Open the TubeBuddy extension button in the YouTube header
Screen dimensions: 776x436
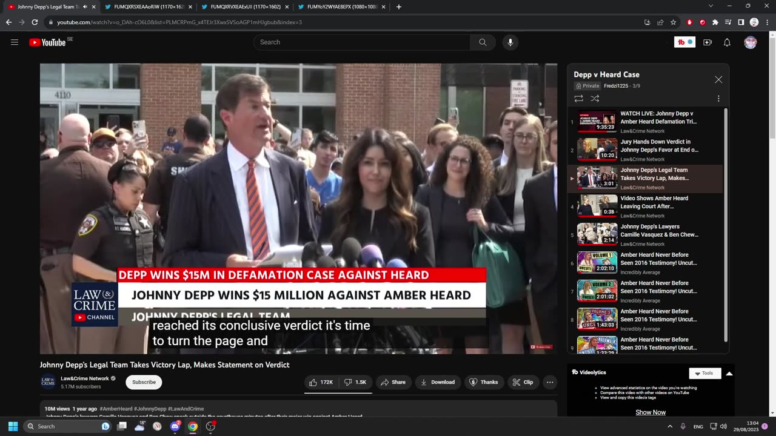coord(684,42)
